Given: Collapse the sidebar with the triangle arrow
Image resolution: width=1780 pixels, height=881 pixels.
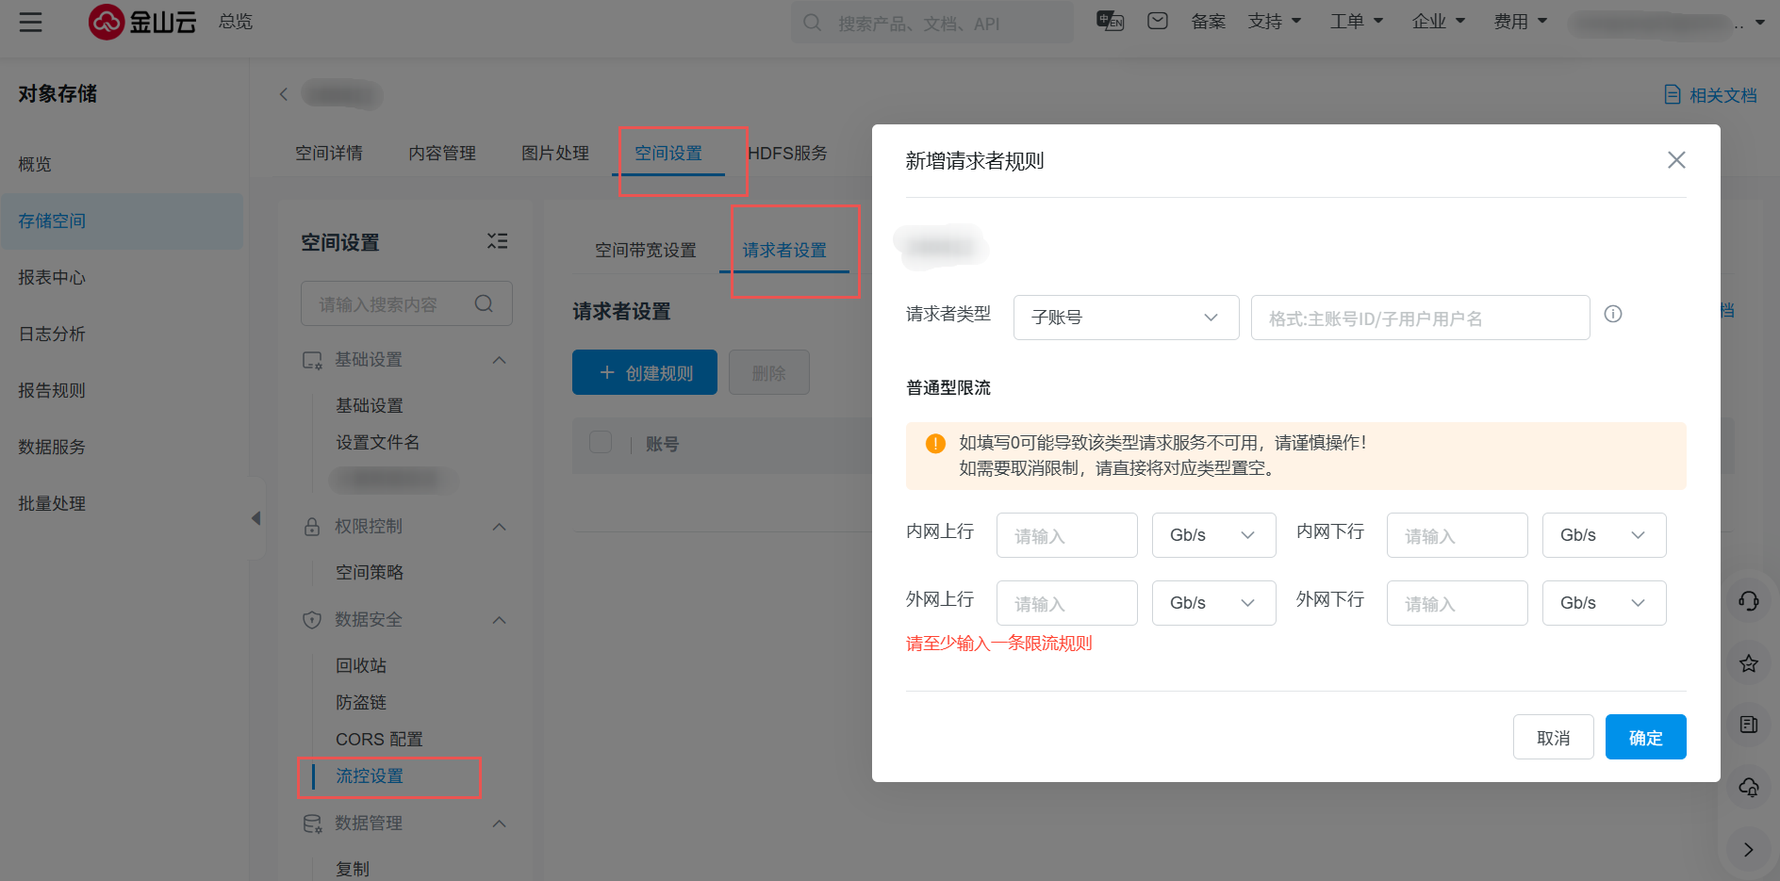Looking at the screenshot, I should (255, 518).
